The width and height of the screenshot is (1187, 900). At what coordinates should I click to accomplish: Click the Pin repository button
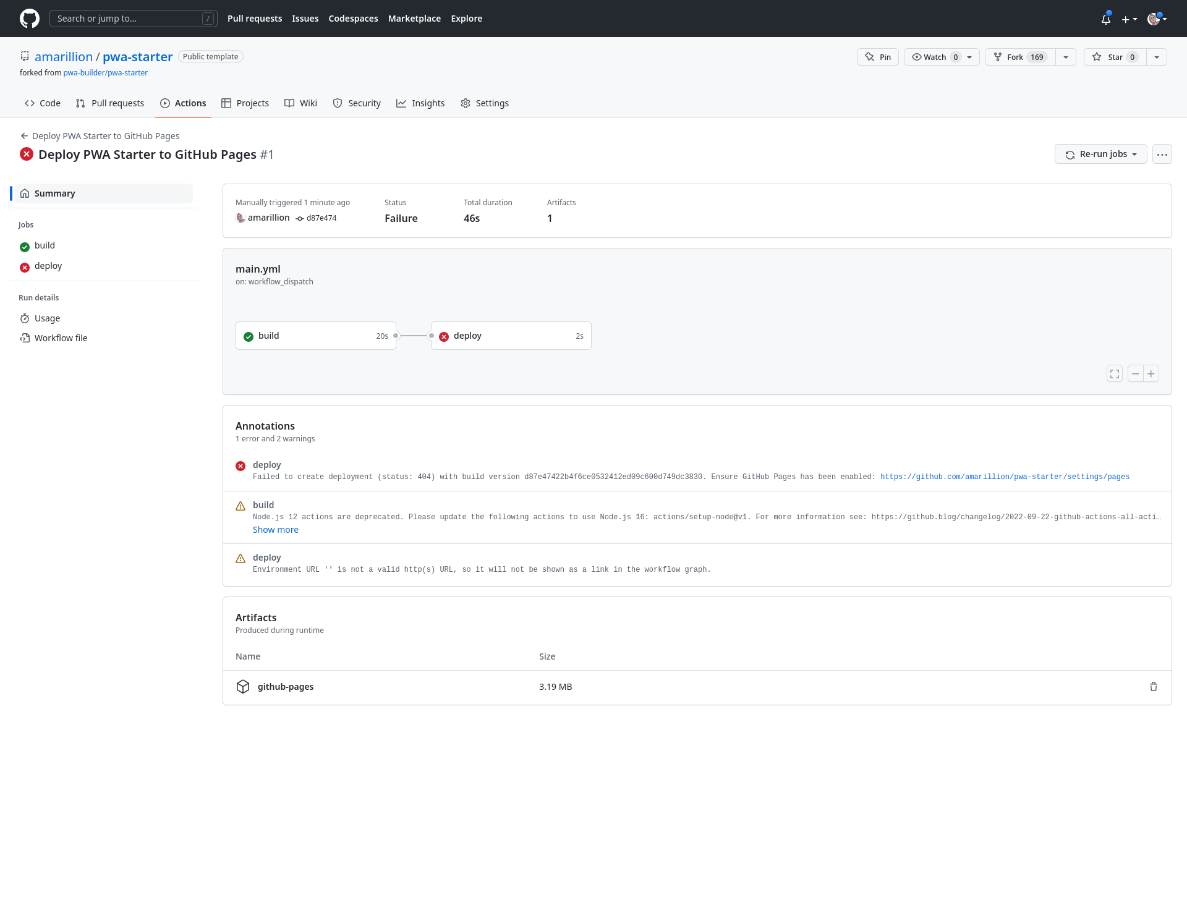[x=877, y=56]
